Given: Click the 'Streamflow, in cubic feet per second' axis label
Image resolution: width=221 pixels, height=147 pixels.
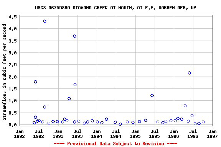Looking at the screenshot, I should point(4,72).
